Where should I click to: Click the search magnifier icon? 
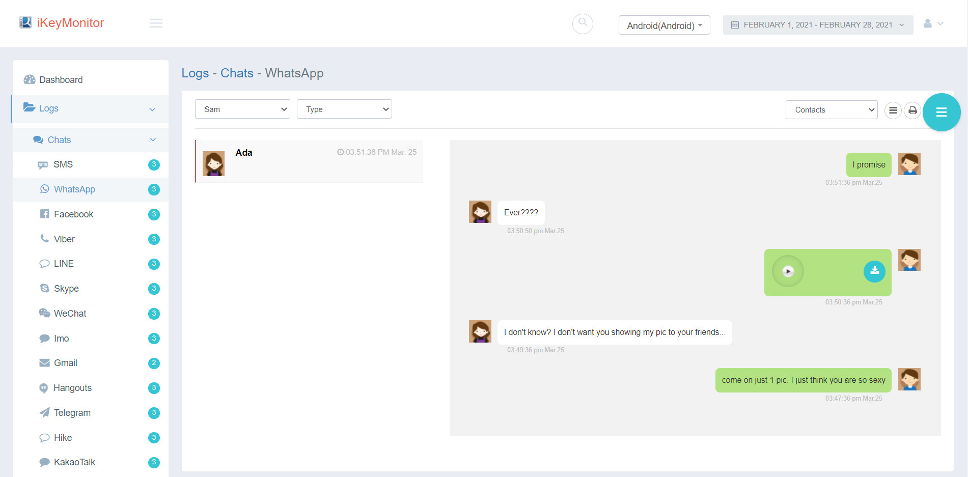[x=583, y=23]
